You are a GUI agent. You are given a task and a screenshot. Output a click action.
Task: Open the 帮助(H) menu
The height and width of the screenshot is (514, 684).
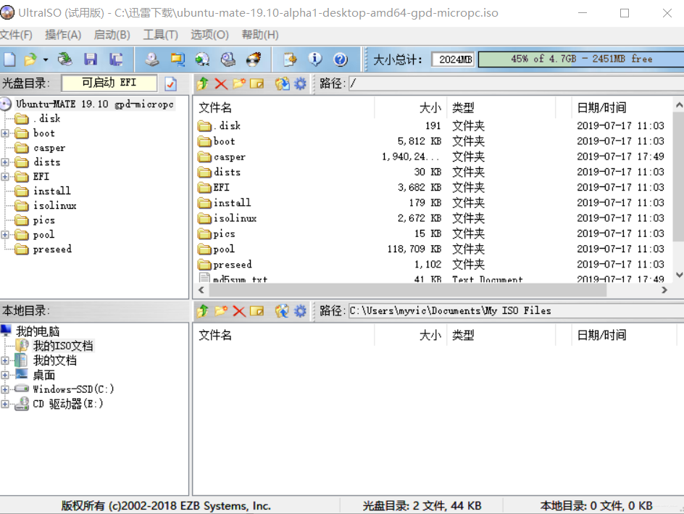coord(260,35)
